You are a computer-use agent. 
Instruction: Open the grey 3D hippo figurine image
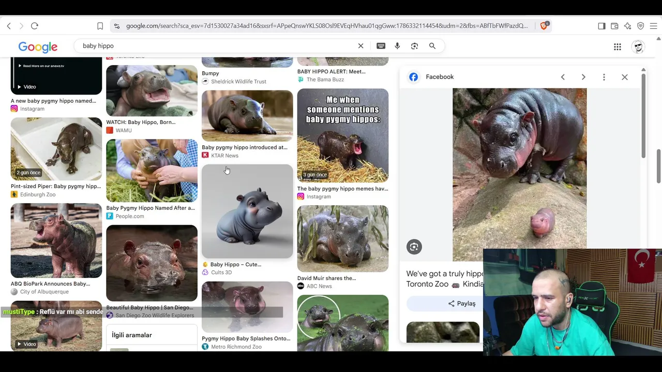point(247,211)
